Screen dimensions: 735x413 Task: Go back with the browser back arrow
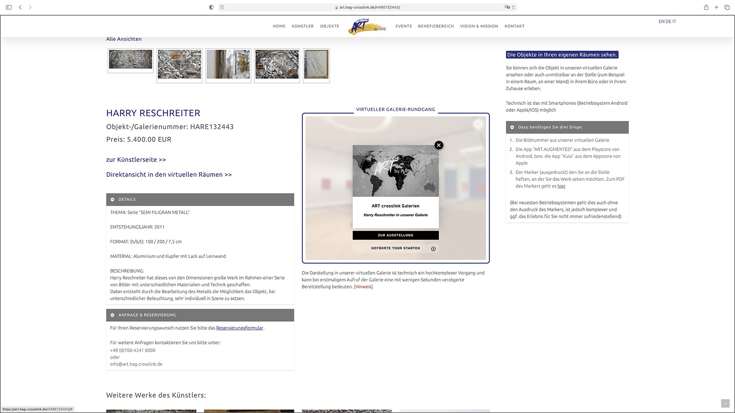tap(20, 7)
